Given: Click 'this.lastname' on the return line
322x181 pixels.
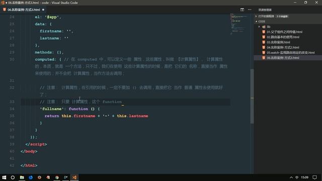Looking at the screenshot, I should pos(132,116).
